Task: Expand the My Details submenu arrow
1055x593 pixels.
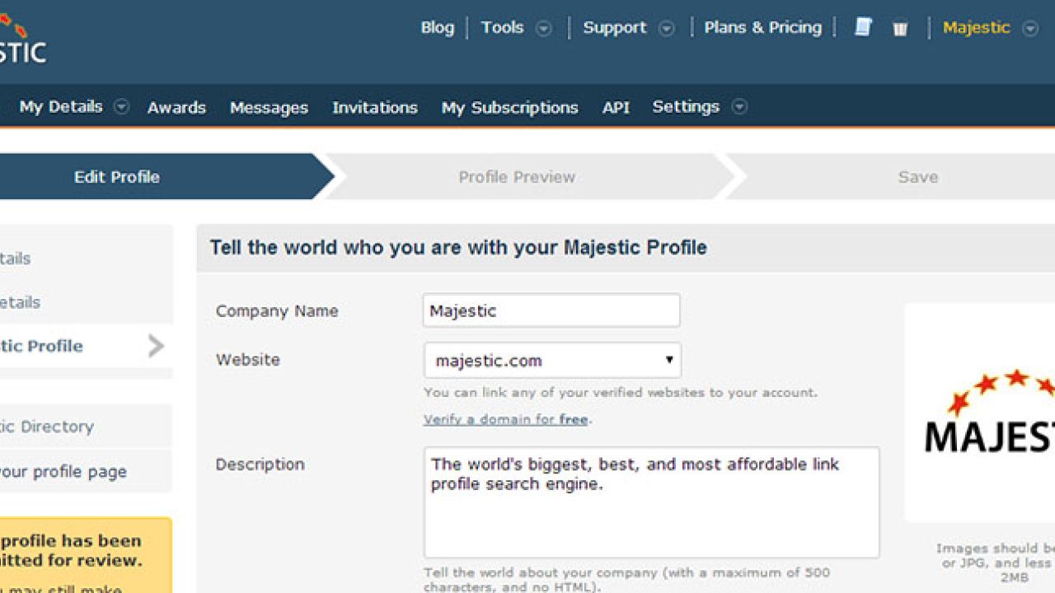Action: tap(121, 107)
